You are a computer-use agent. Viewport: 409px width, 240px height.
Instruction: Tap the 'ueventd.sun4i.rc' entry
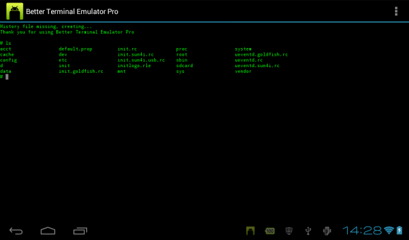[x=257, y=66]
